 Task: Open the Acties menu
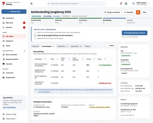tap(111, 45)
